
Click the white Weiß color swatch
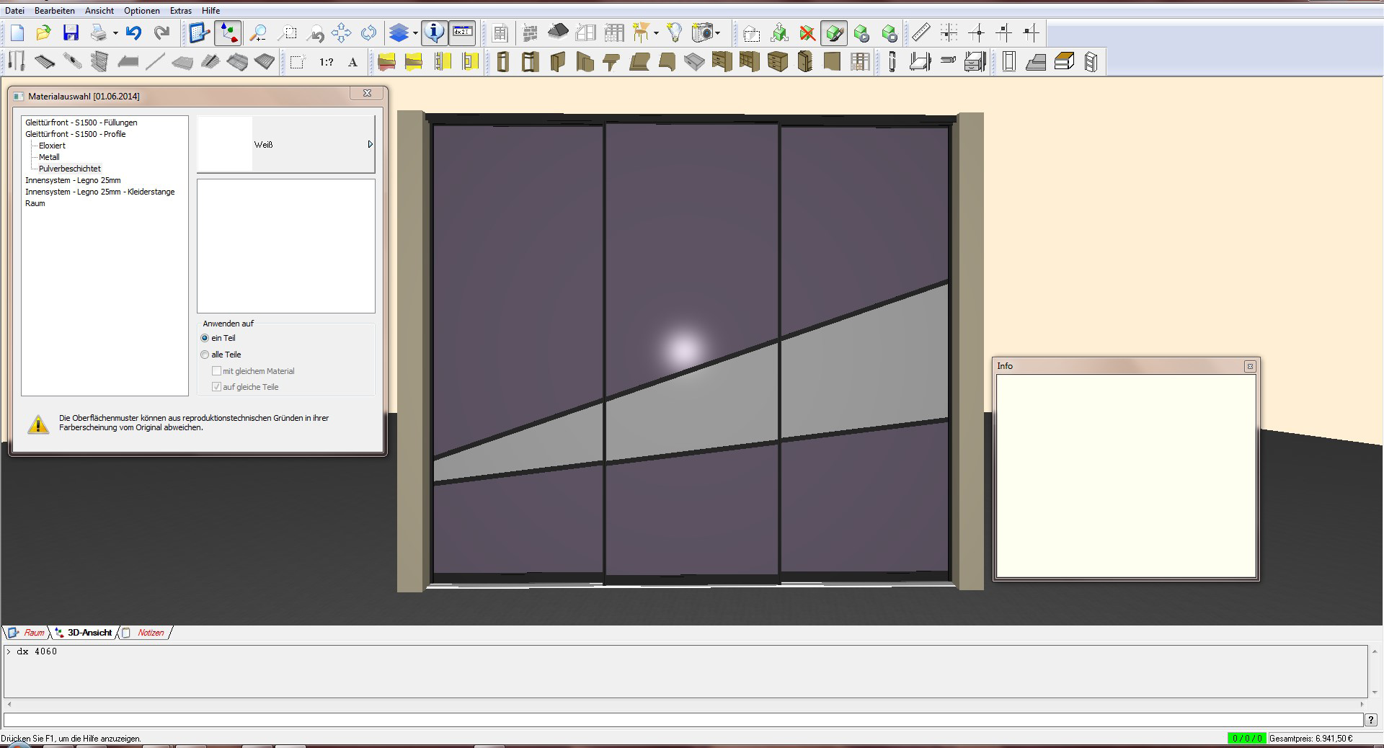225,145
